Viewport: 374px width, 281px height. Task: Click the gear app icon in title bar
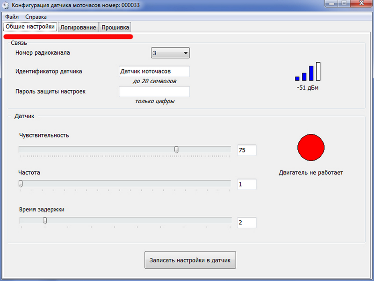(5, 5)
